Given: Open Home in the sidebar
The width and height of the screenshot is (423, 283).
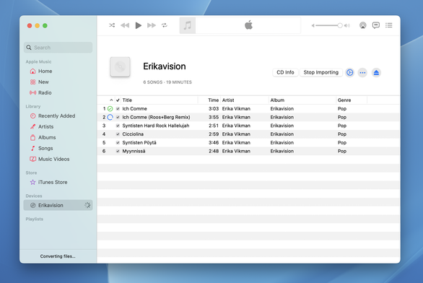Looking at the screenshot, I should pos(58,71).
